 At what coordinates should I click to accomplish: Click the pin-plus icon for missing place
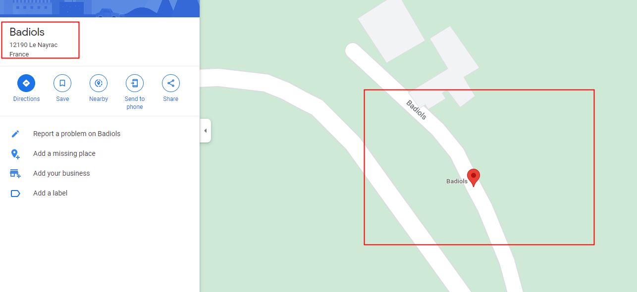tap(15, 154)
